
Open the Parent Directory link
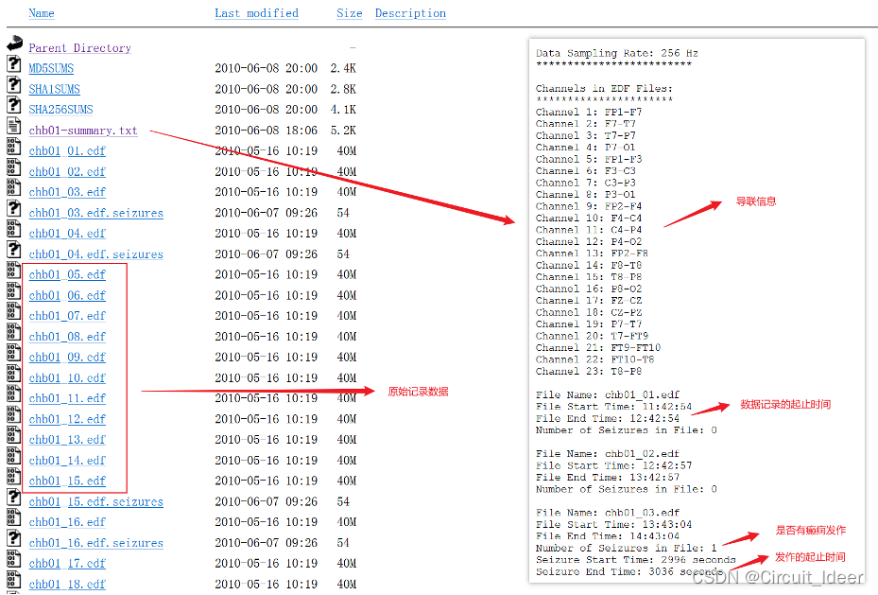pos(79,48)
